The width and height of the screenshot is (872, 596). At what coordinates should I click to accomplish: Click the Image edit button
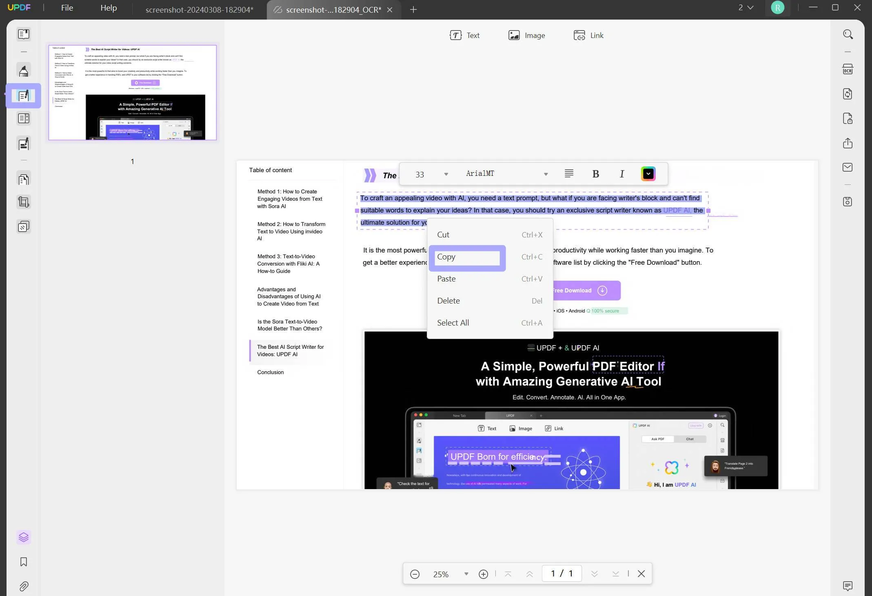526,35
